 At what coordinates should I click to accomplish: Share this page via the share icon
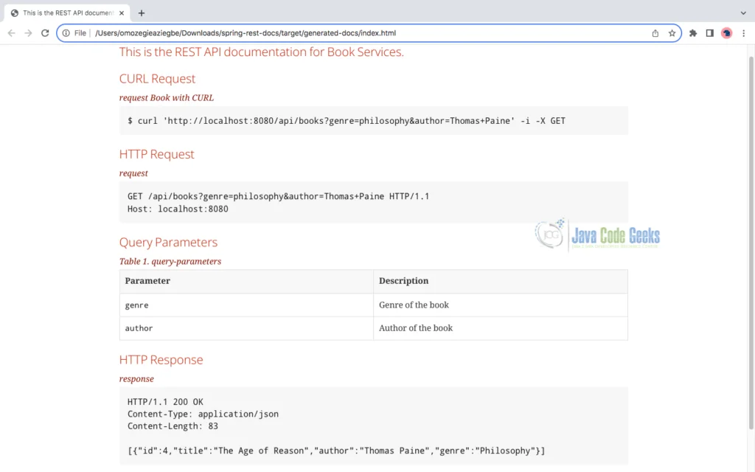click(655, 32)
